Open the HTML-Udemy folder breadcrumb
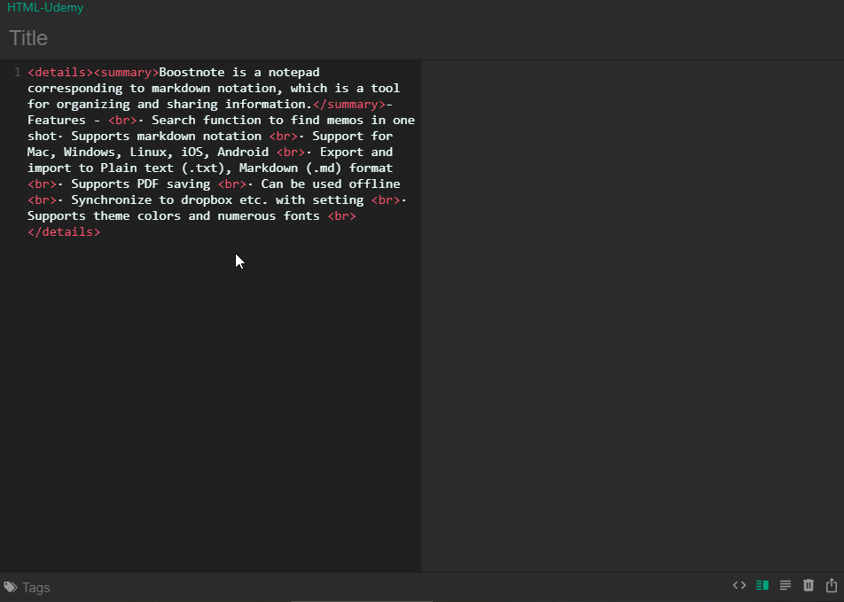The image size is (844, 602). click(45, 8)
